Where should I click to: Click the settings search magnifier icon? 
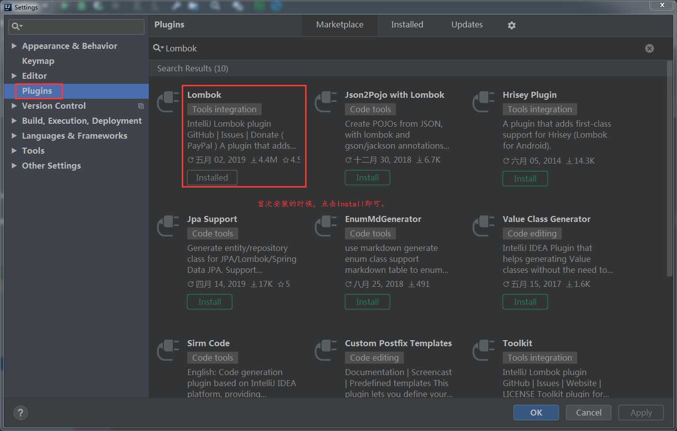[17, 26]
